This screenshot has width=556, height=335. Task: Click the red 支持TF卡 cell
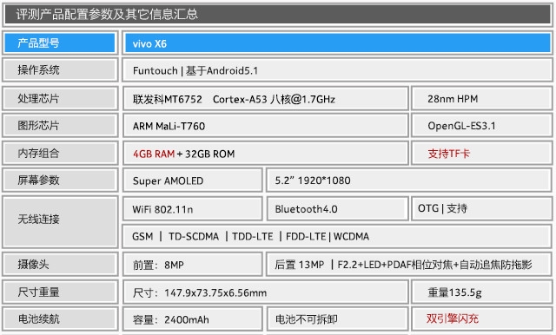[481, 154]
